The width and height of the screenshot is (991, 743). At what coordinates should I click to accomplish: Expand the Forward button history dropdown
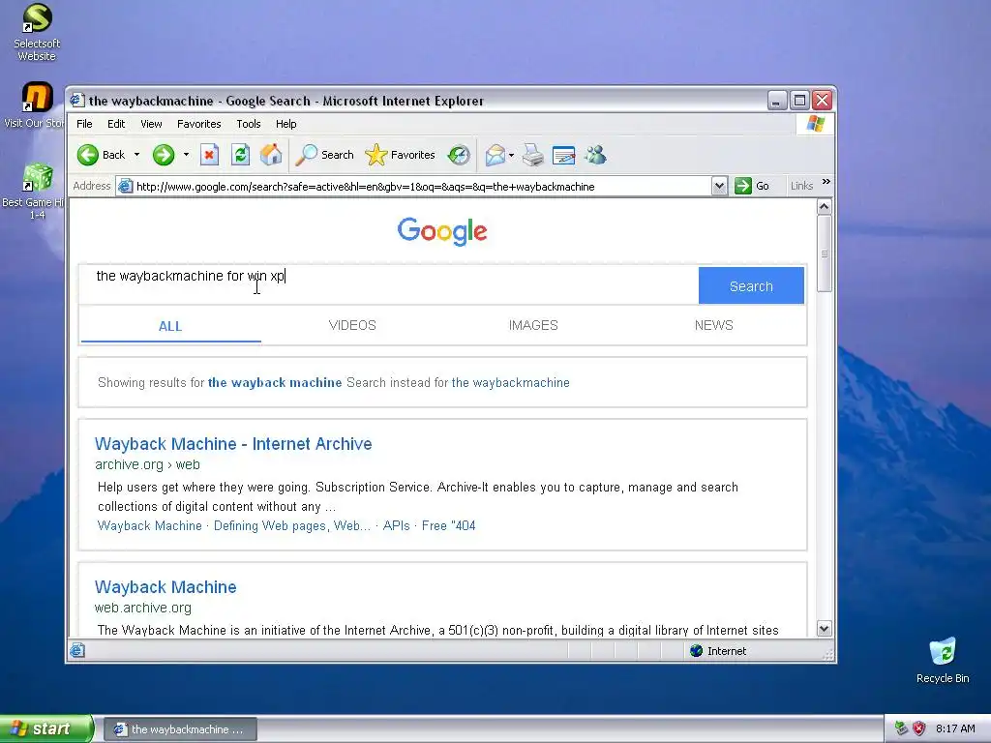pos(186,155)
